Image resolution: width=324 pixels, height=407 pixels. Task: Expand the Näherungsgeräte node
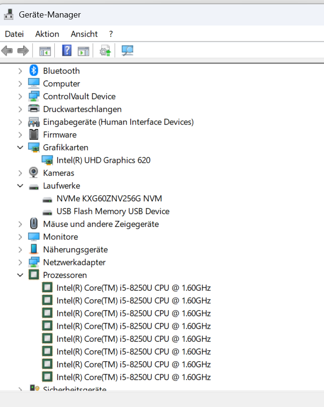pos(20,250)
